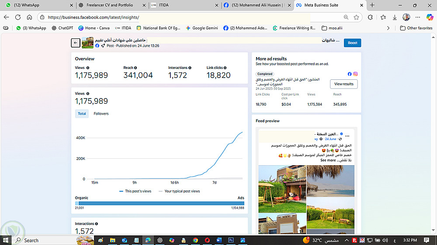Show info icon next to overview Interactions
This screenshot has width=437, height=245.
[x=190, y=68]
